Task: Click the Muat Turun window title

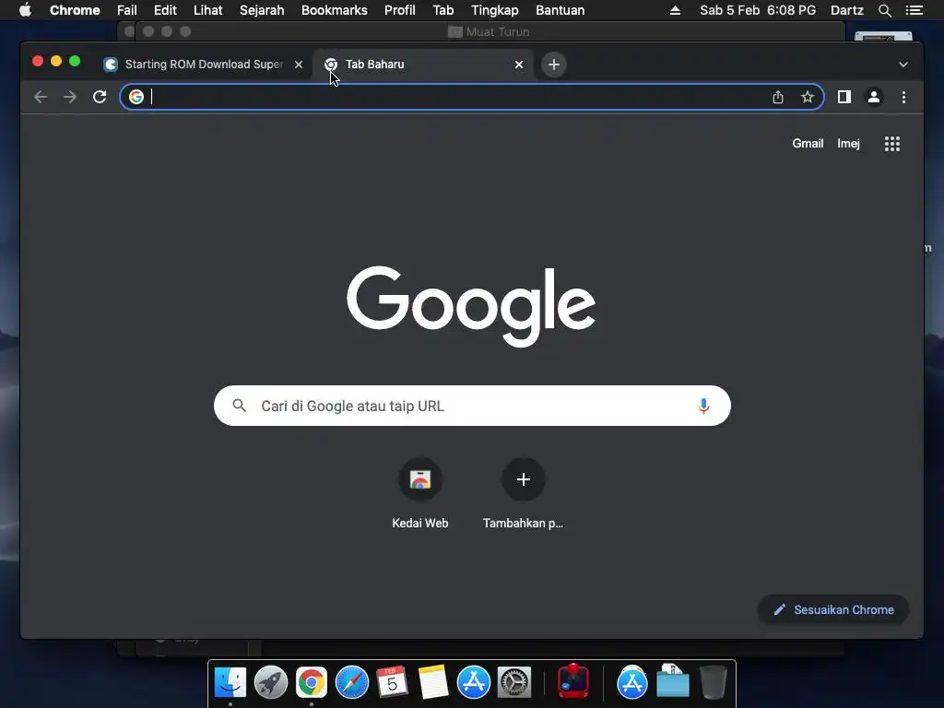Action: point(497,32)
